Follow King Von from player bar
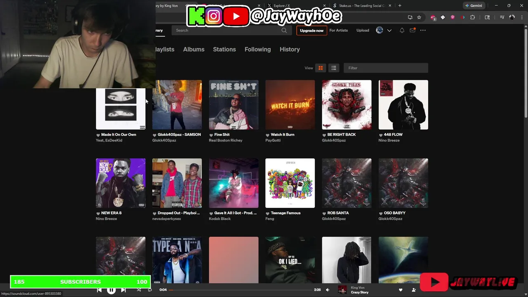The width and height of the screenshot is (528, 297). pyautogui.click(x=414, y=290)
